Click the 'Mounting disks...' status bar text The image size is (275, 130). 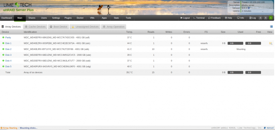click(28, 128)
